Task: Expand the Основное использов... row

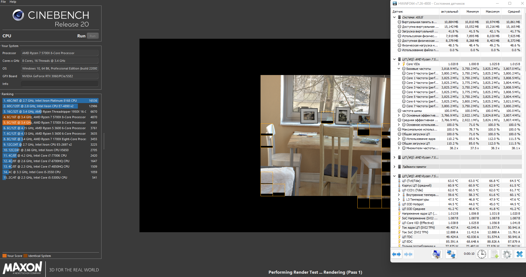Action: coord(399,125)
